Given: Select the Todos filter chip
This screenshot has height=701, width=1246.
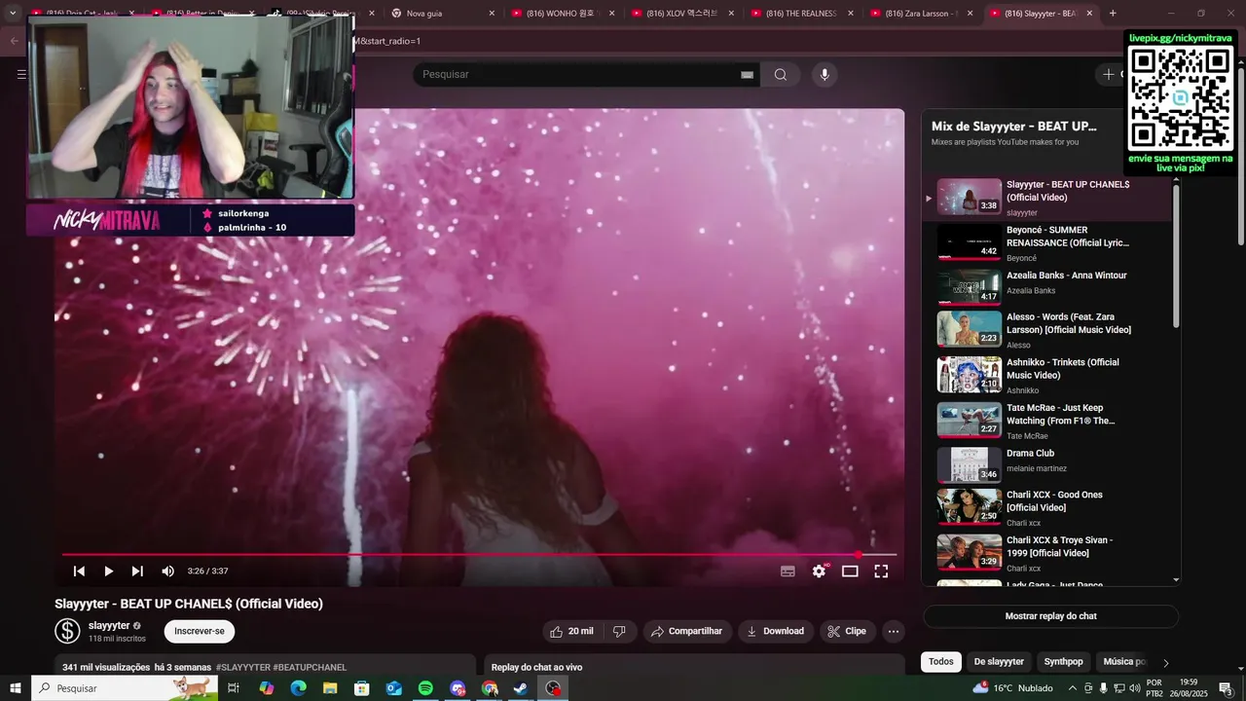Looking at the screenshot, I should tap(941, 662).
